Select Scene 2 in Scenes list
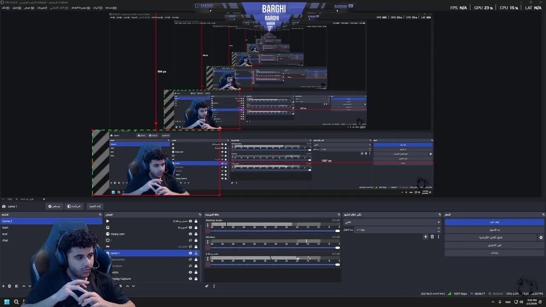This screenshot has height=307, width=546. tap(51, 221)
